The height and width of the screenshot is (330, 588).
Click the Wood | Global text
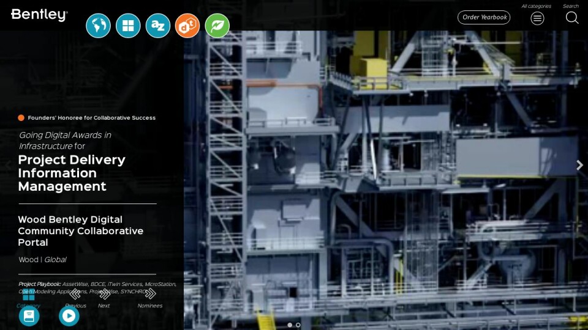[x=42, y=260]
